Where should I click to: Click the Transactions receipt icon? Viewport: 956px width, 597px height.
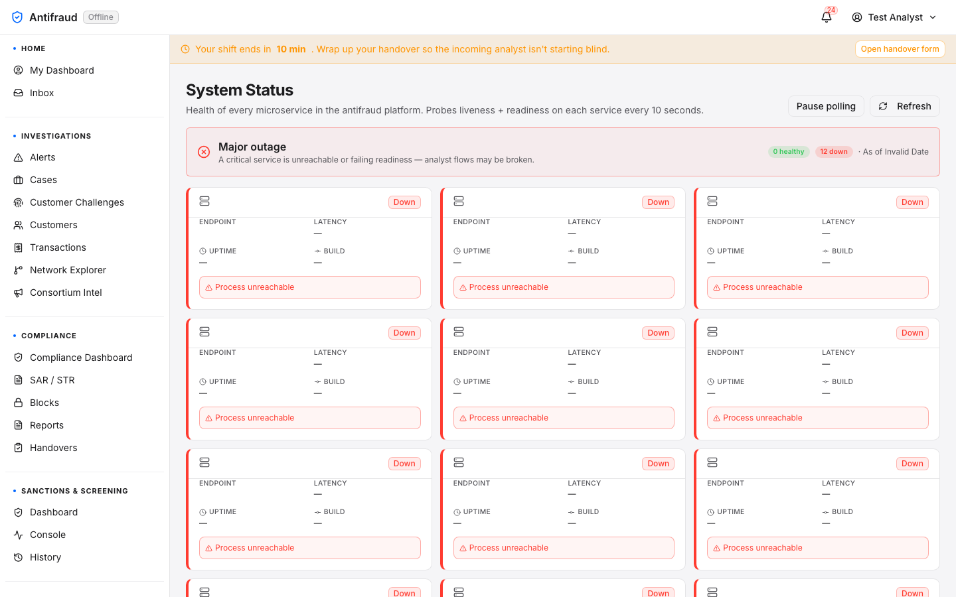pos(19,247)
